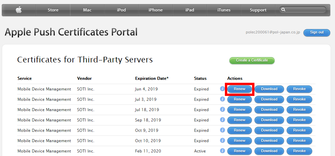Viewport: 335px width, 156px height.
Task: Open info icon for Jul 3, 2019 certificate
Action: 222,99
